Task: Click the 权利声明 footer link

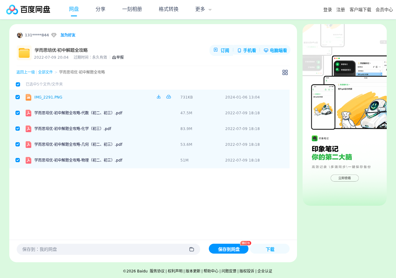Action: coord(175,271)
